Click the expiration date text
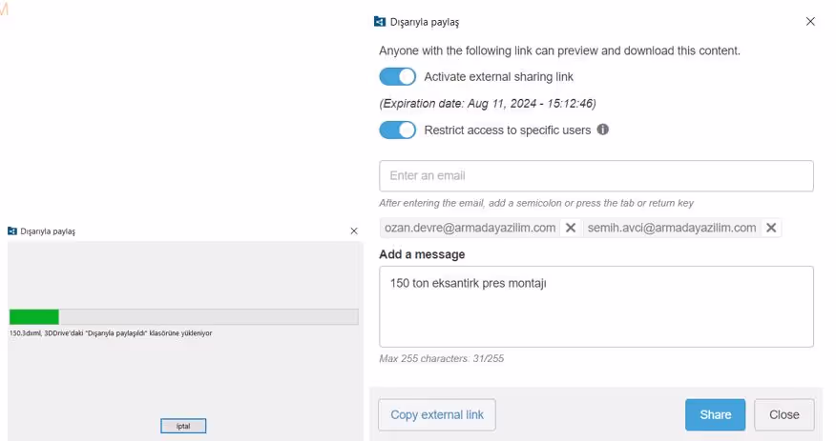The width and height of the screenshot is (836, 441). pyautogui.click(x=488, y=103)
